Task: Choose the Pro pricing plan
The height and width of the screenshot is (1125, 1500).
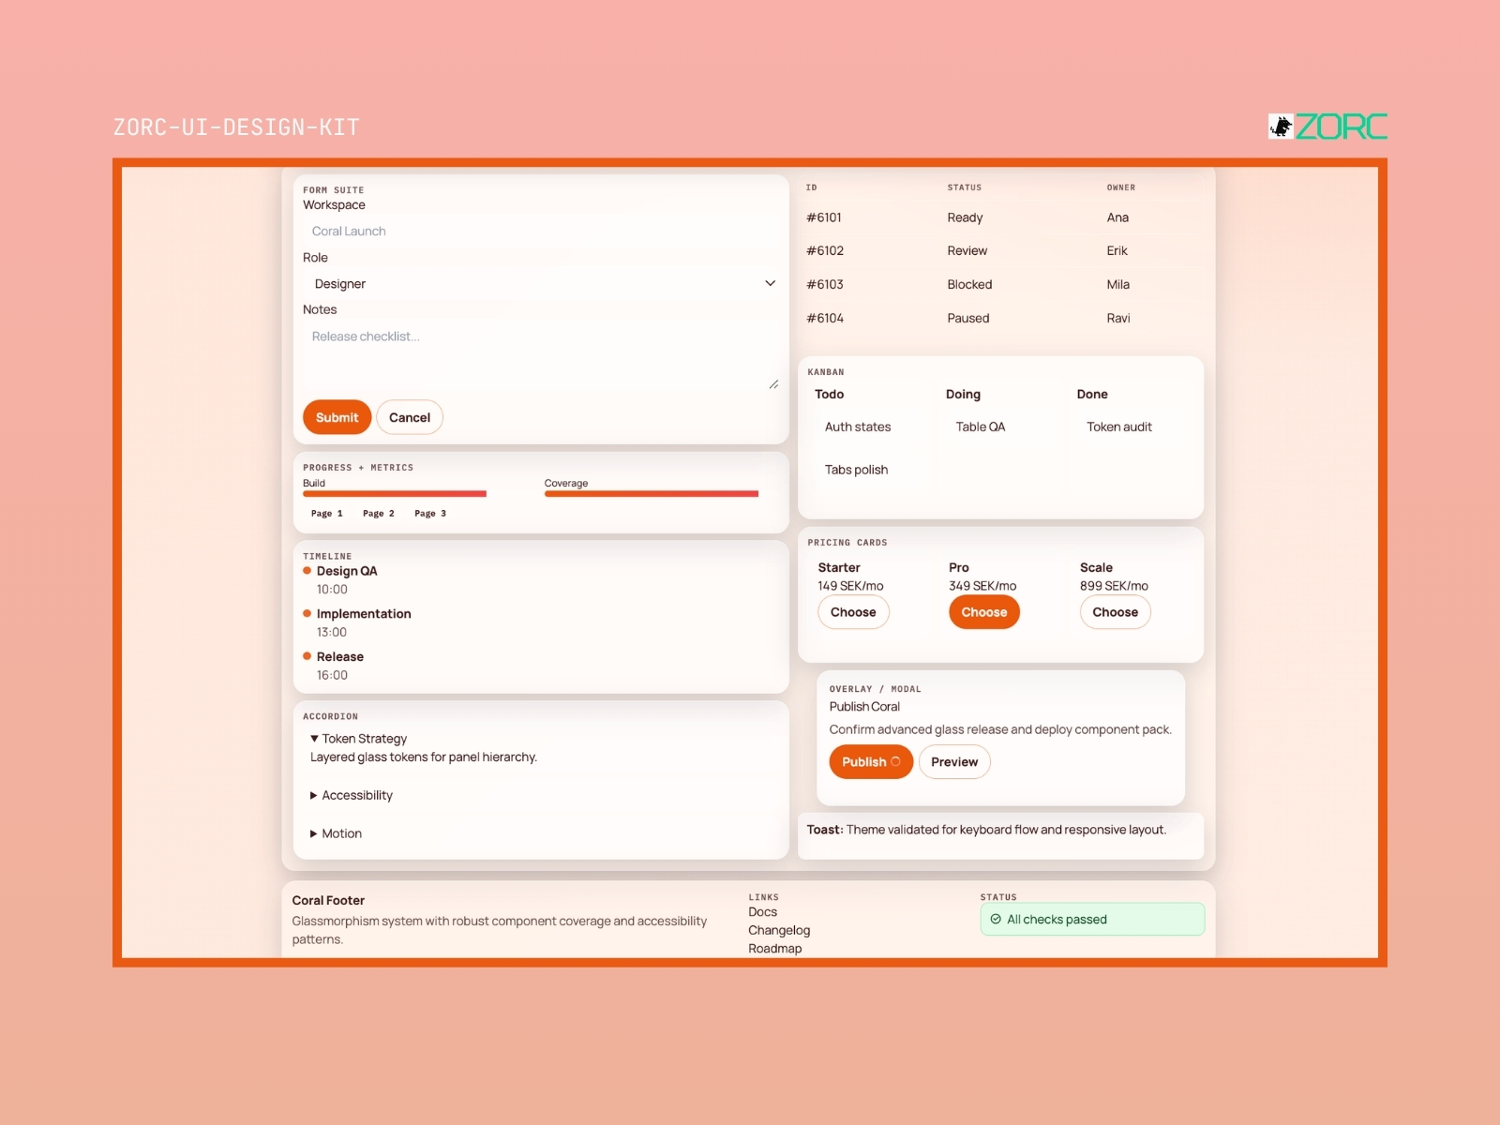Action: pos(984,612)
